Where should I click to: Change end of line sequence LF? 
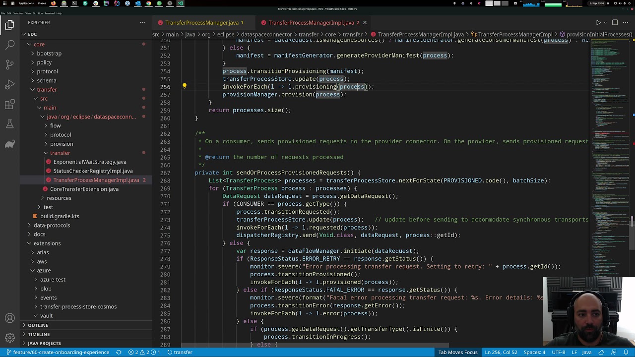574,352
